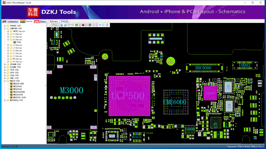This screenshot has width=266, height=149.
Task: Open the Welcome tab
Action: [x=54, y=21]
